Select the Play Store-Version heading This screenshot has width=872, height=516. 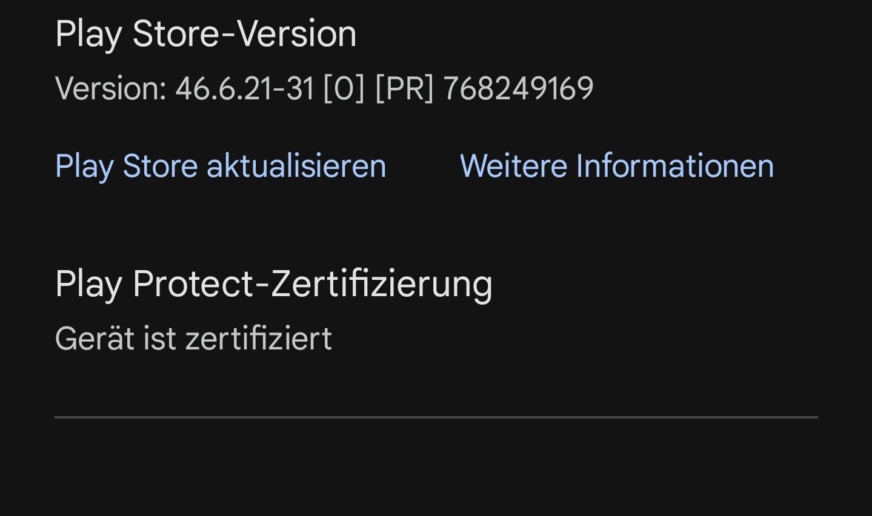click(205, 34)
